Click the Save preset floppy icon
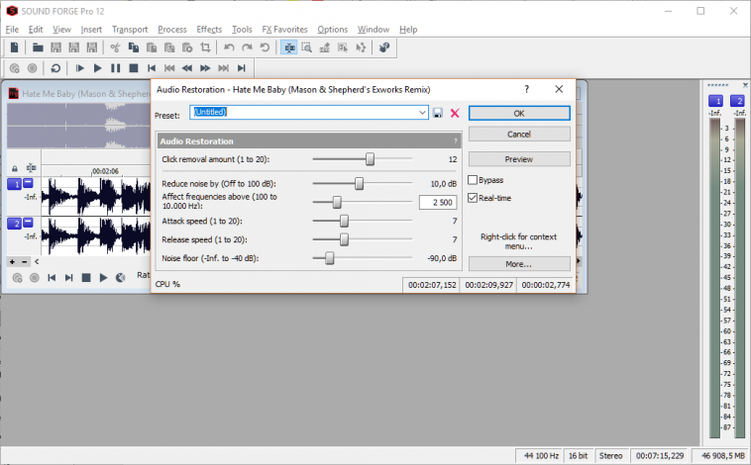 click(x=438, y=114)
